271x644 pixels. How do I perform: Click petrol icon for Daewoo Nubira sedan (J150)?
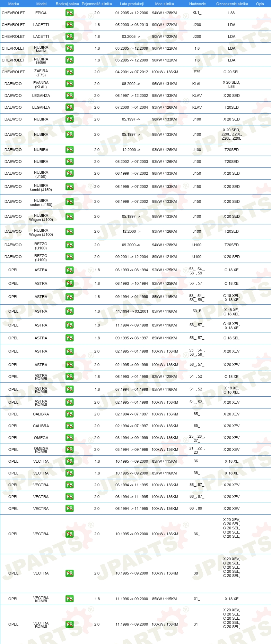69,202
